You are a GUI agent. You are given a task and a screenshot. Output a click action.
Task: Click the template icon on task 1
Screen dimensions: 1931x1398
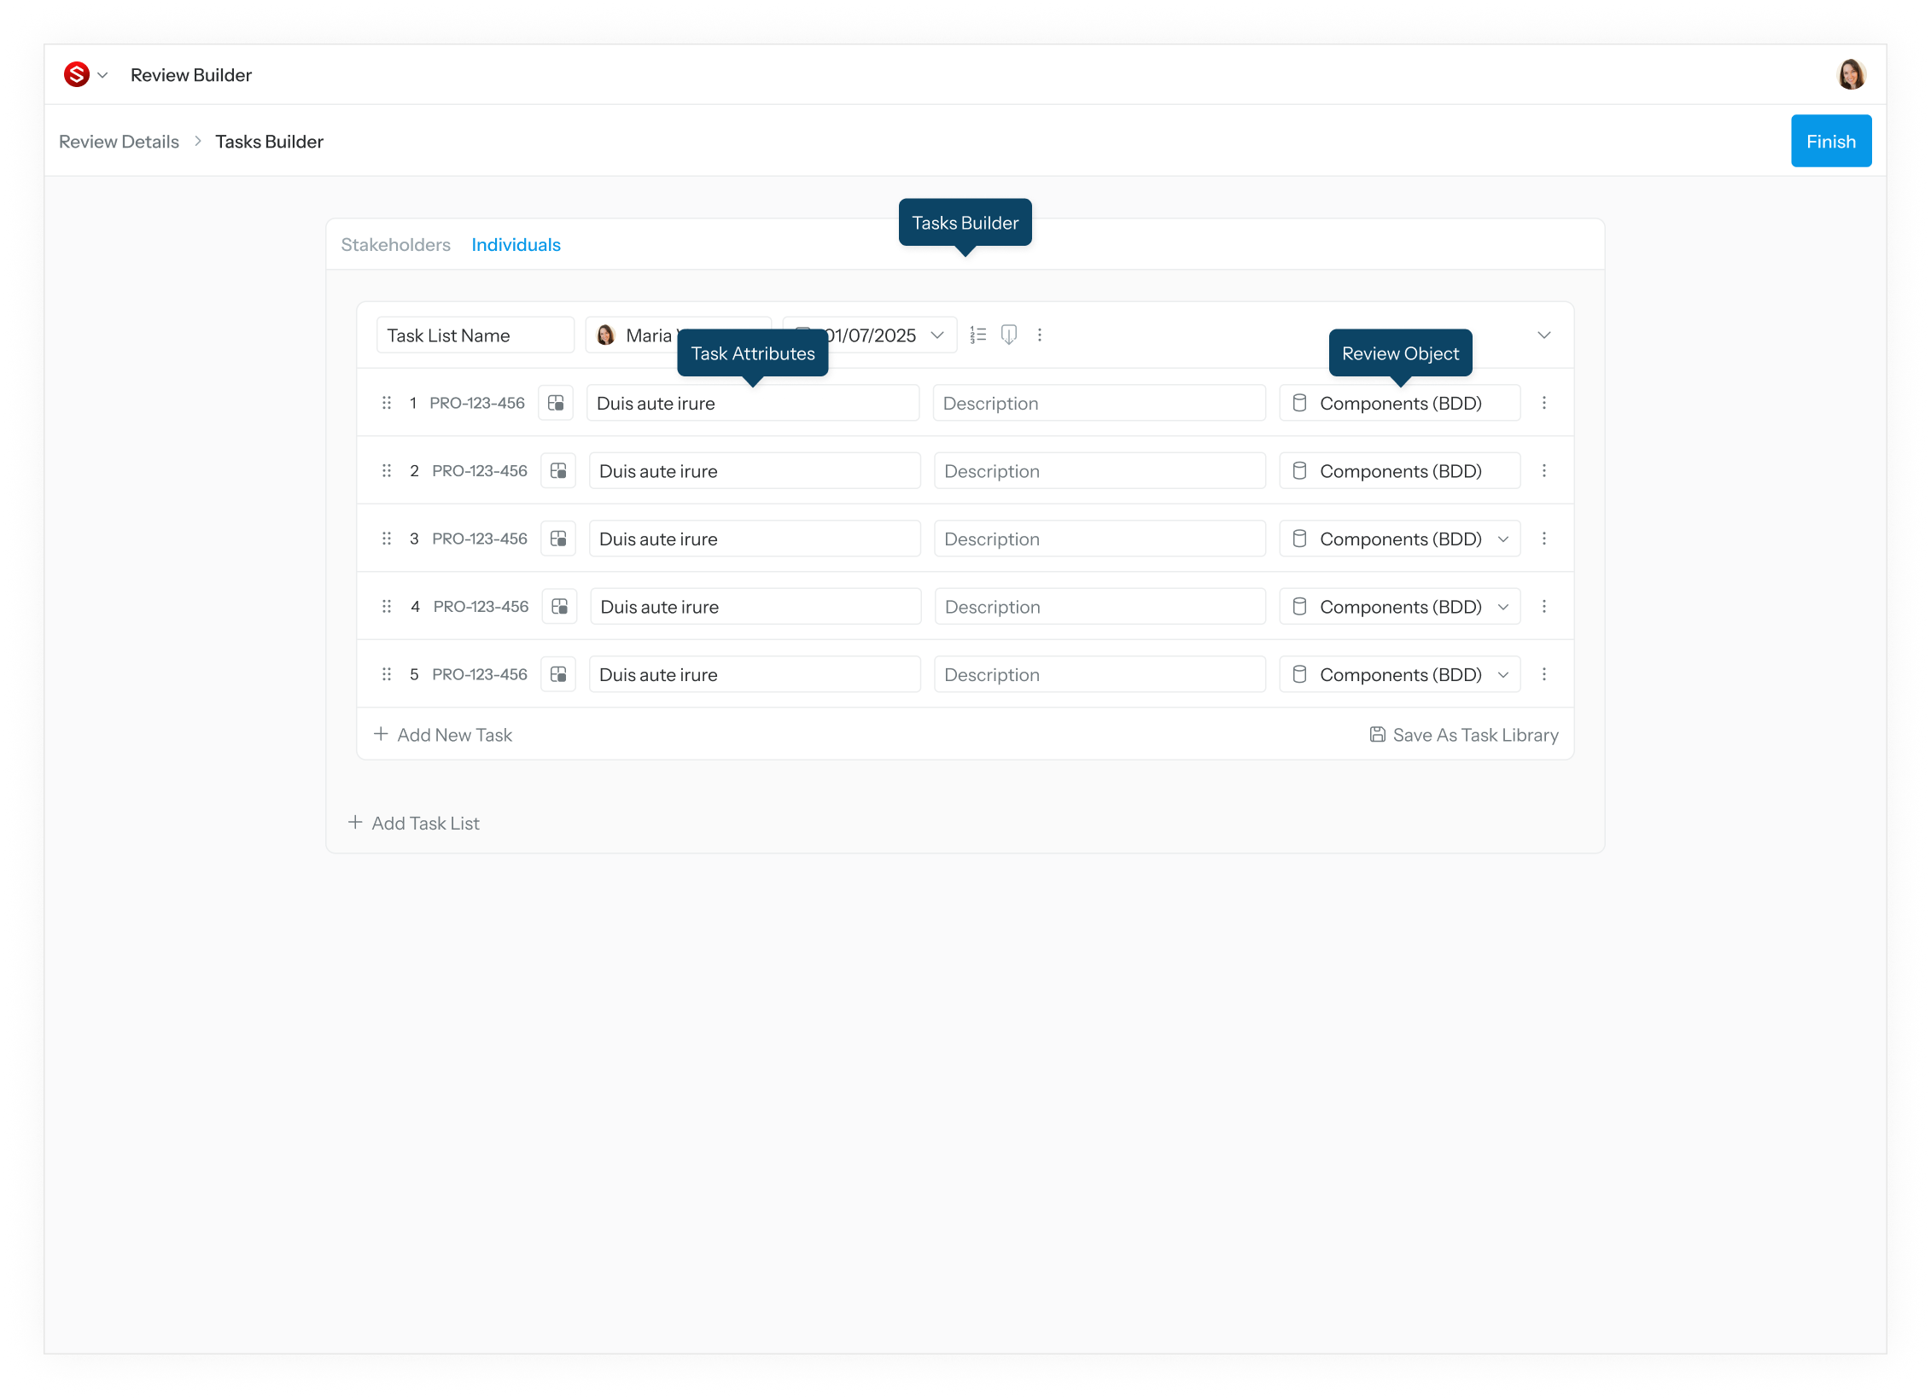coord(556,403)
